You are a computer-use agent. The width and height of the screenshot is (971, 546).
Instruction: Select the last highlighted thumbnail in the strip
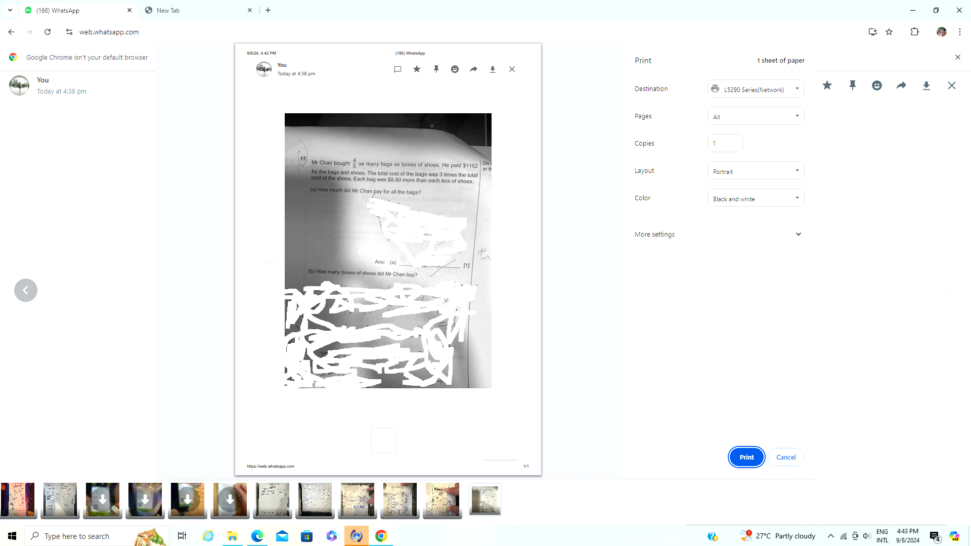[485, 500]
